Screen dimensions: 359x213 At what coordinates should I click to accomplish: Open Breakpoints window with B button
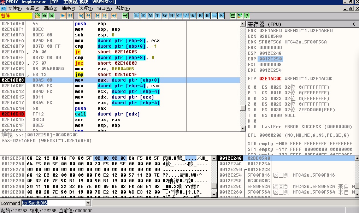[x=200, y=16]
